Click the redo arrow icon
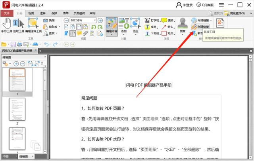 coord(56,44)
